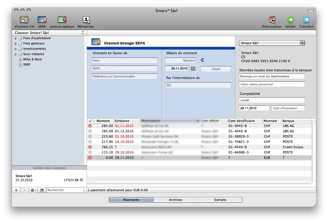This screenshot has height=223, width=328.
Task: Click the Transfert arrow icon
Action: point(306,20)
